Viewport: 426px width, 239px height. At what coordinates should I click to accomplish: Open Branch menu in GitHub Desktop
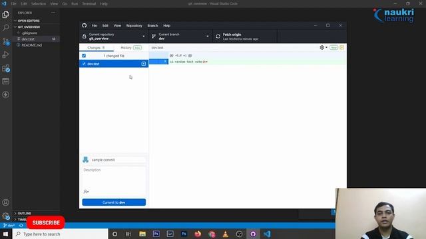tap(152, 25)
